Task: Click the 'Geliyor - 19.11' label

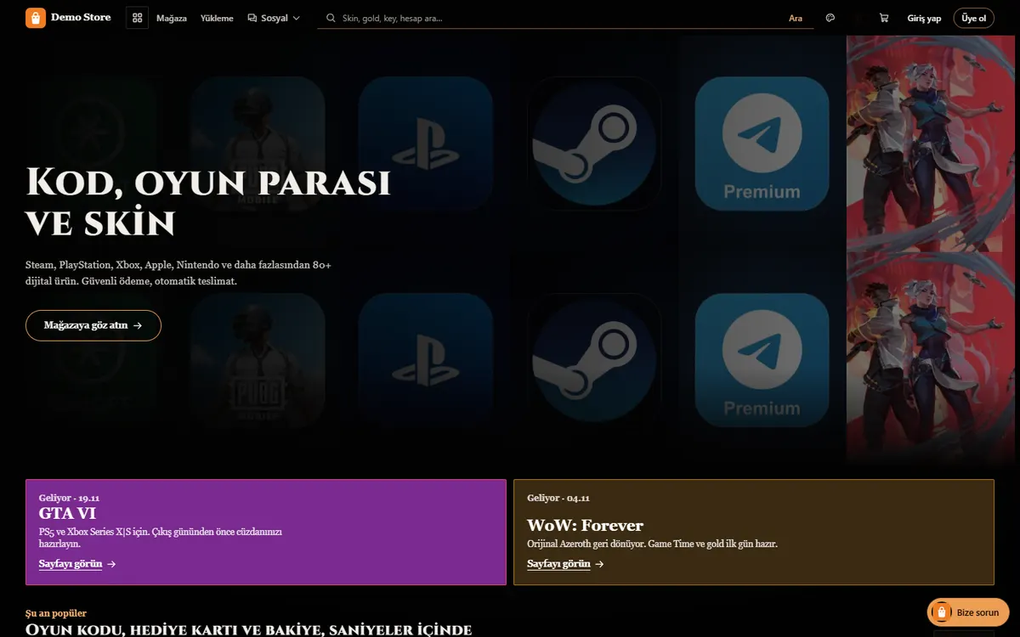Action: (x=70, y=498)
